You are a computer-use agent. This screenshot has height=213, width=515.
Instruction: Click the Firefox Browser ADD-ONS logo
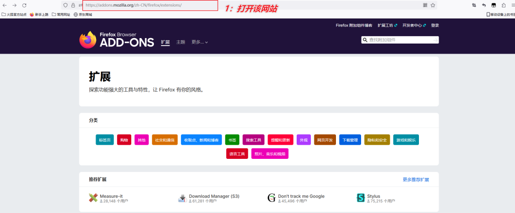(x=117, y=40)
